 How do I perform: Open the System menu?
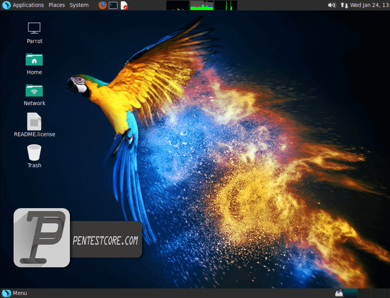(x=79, y=5)
